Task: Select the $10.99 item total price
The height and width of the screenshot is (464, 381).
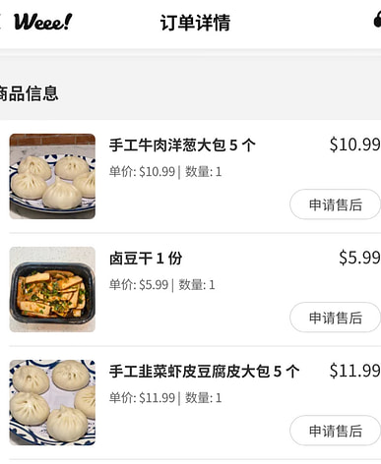Action: [x=355, y=145]
